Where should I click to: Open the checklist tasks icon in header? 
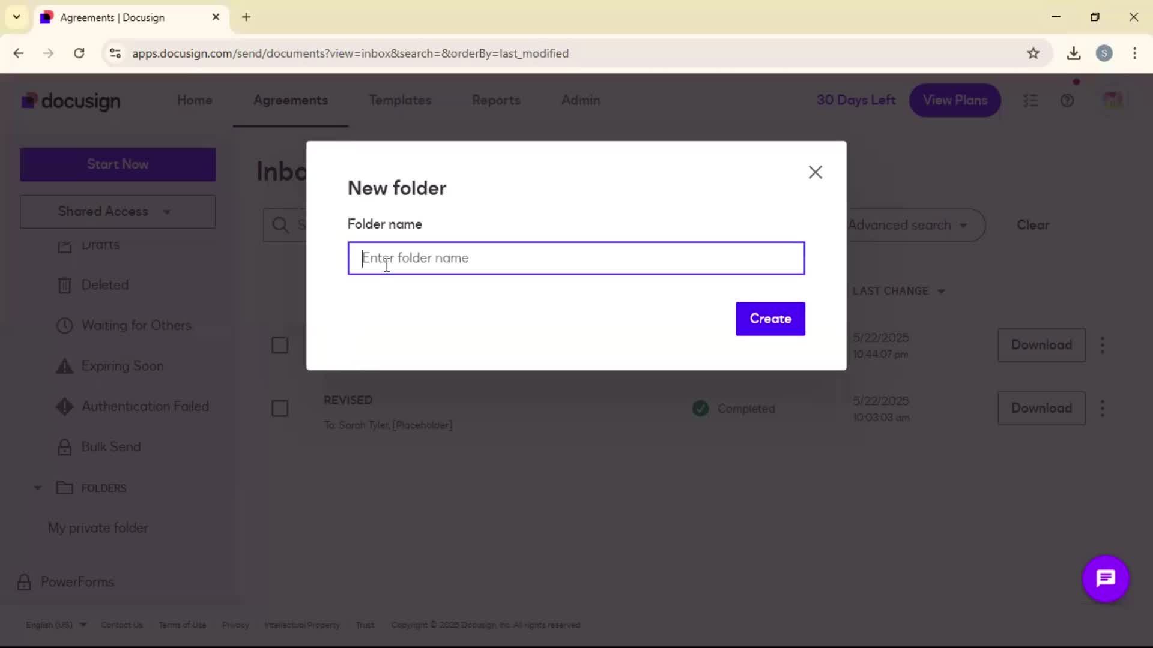click(x=1030, y=101)
